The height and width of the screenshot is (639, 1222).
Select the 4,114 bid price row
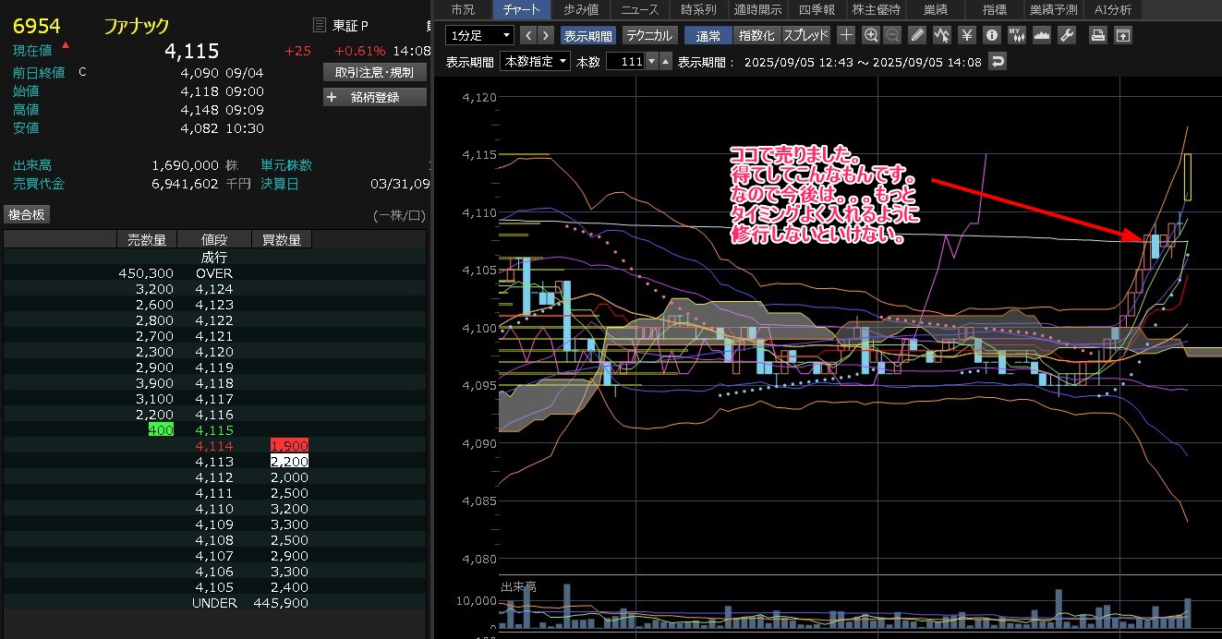[214, 446]
